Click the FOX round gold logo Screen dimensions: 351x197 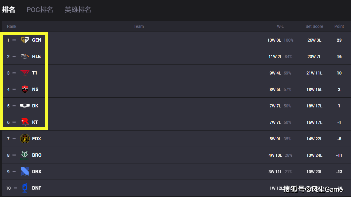click(25, 139)
